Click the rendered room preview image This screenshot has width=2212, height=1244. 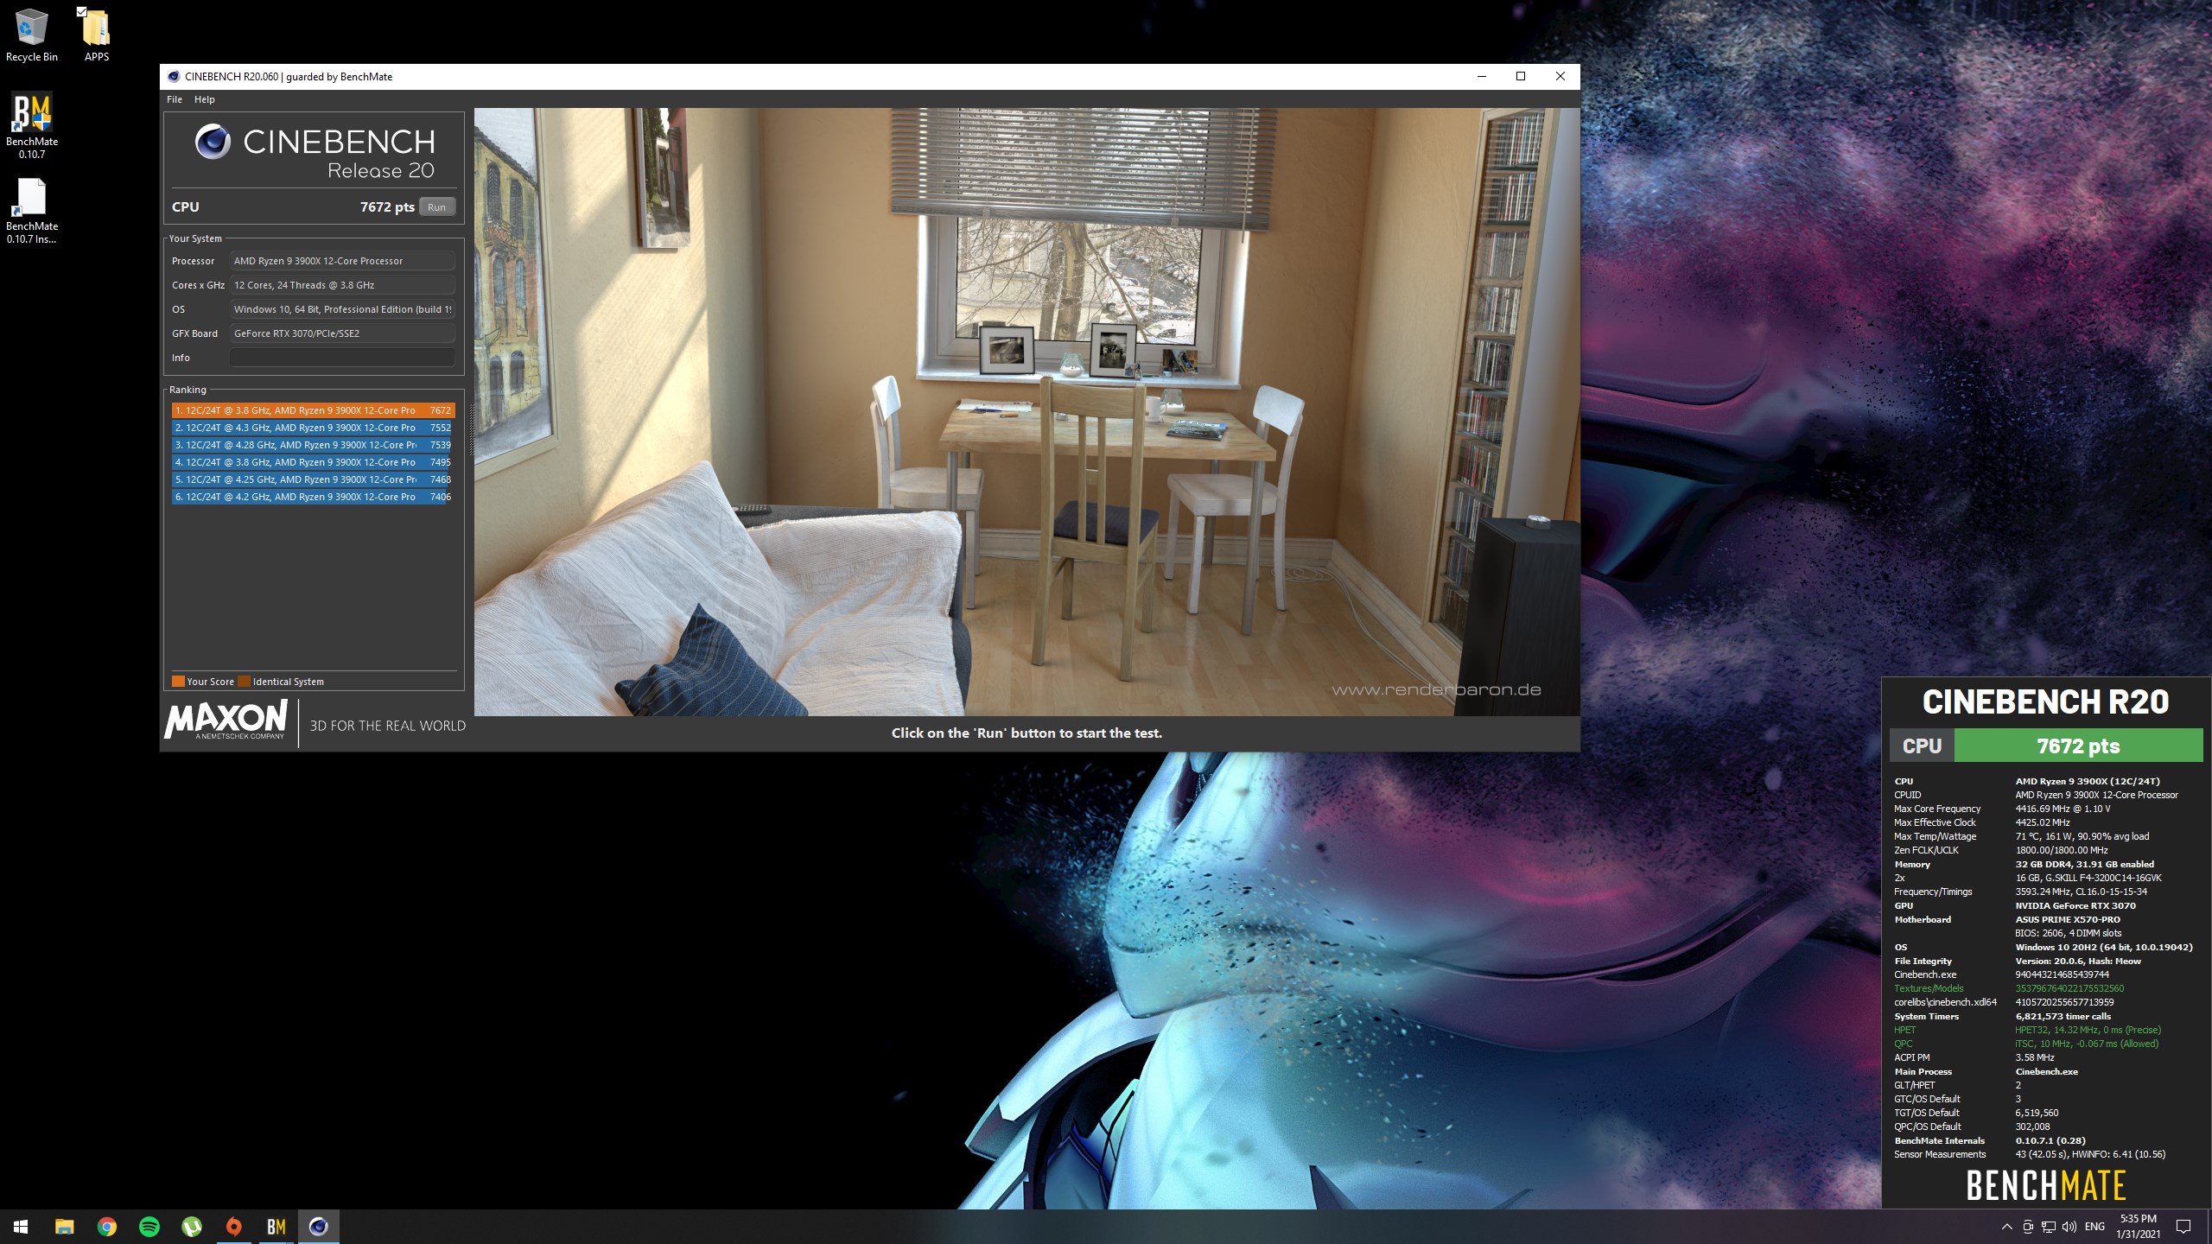tap(1027, 411)
